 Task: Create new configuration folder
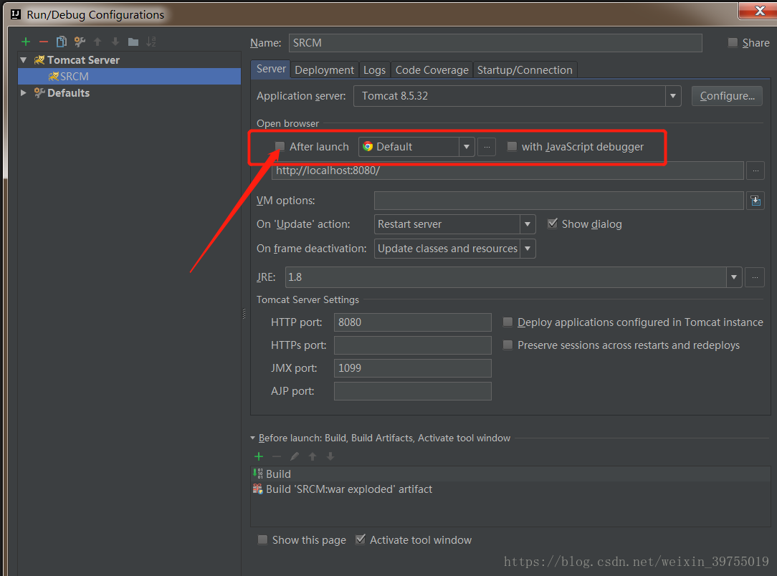(133, 42)
